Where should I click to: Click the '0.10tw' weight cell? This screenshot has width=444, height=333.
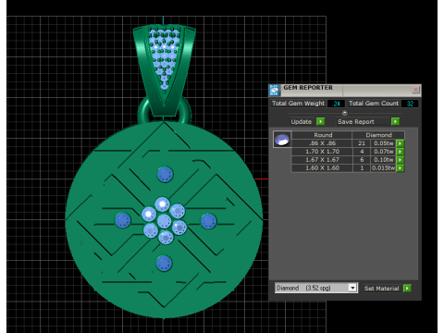(384, 160)
